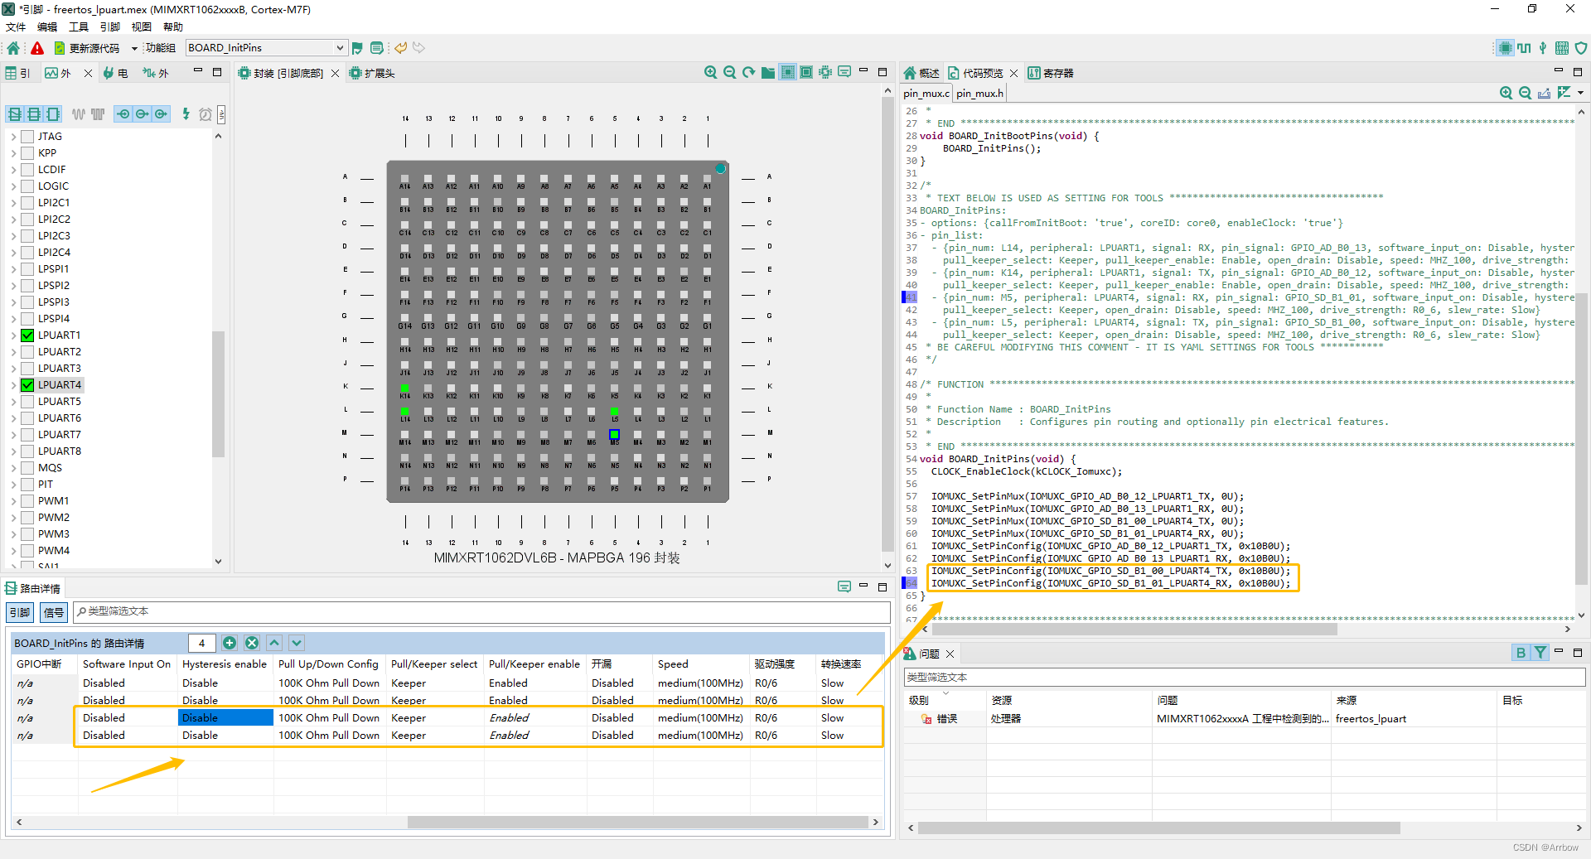Move the selected route row down
The width and height of the screenshot is (1591, 859).
point(297,643)
